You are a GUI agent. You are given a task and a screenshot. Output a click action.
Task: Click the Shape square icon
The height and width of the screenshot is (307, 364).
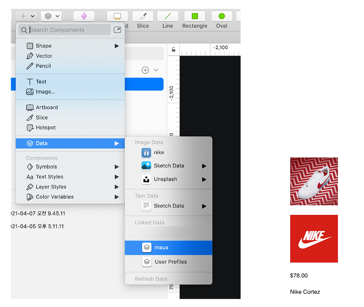click(x=30, y=46)
